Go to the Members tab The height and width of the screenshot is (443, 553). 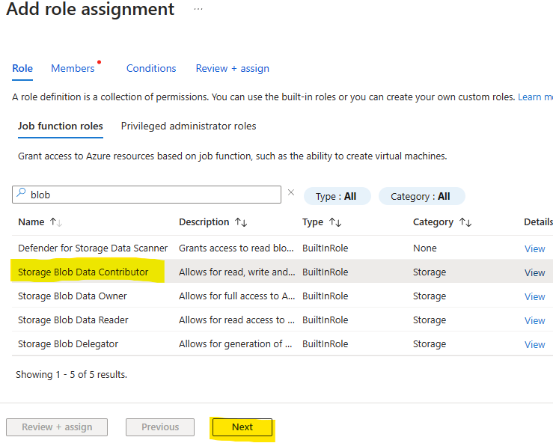coord(73,68)
